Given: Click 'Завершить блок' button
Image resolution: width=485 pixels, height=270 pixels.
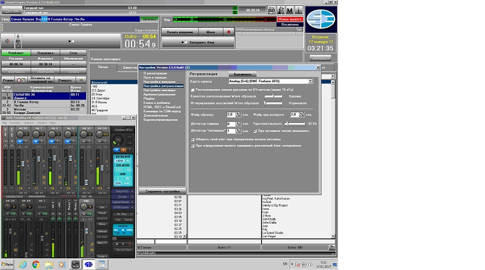Looking at the screenshot, I should point(198,43).
